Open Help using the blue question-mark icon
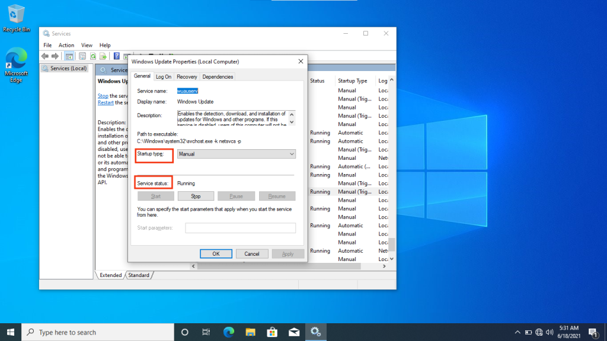The image size is (607, 341). (x=117, y=56)
